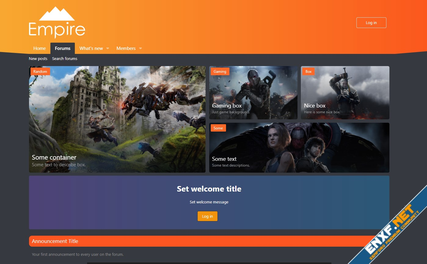Image resolution: width=427 pixels, height=264 pixels.
Task: Select the Forums tab
Action: click(63, 48)
